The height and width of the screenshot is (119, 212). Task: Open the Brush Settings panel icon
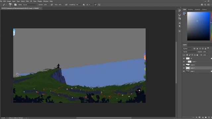(x=180, y=15)
